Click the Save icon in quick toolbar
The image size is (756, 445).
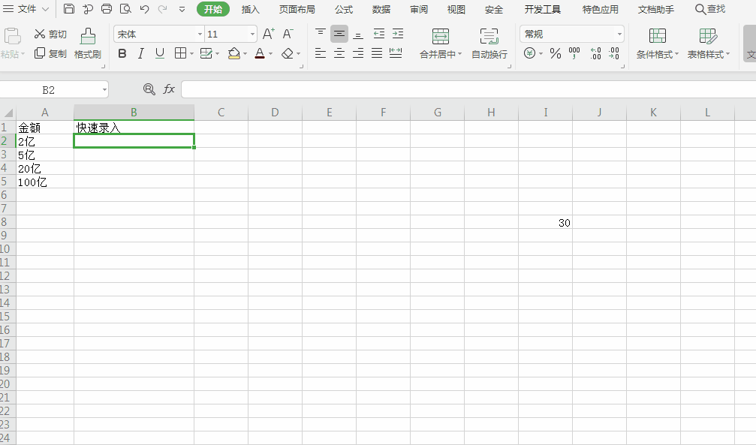69,9
